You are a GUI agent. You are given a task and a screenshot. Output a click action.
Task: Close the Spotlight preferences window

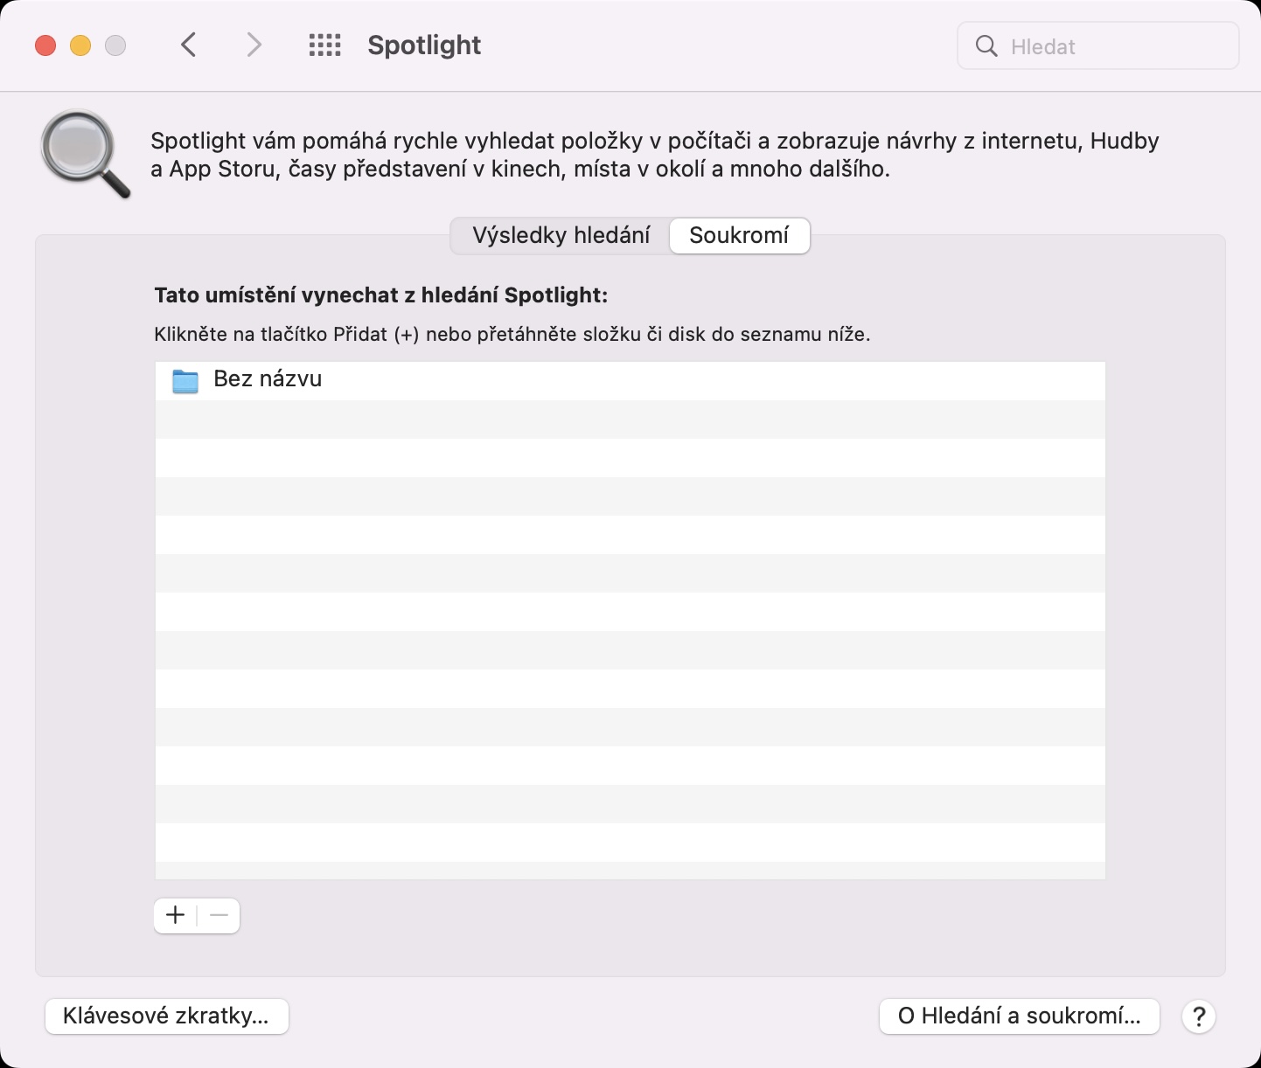(45, 45)
